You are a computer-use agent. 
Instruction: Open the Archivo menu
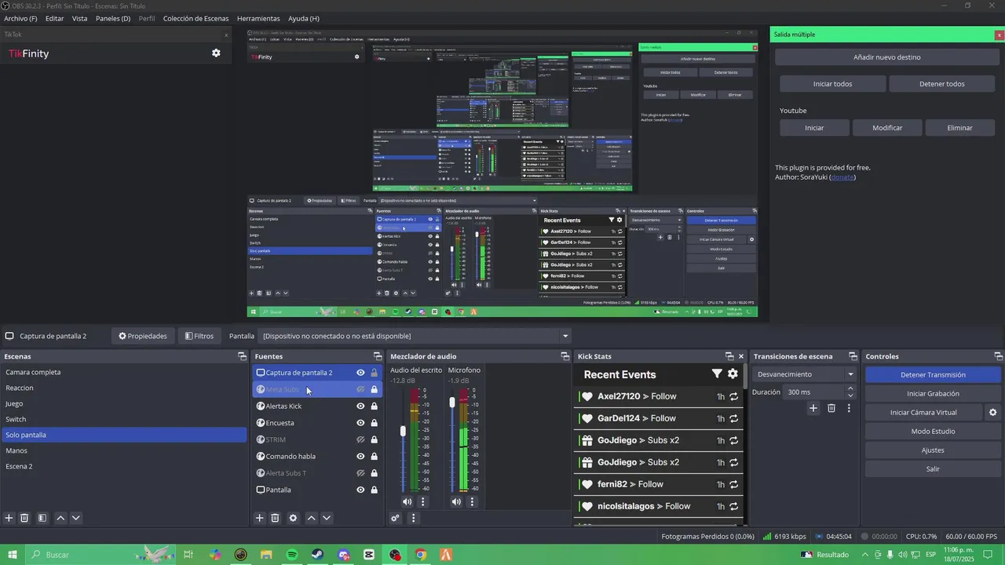point(20,18)
